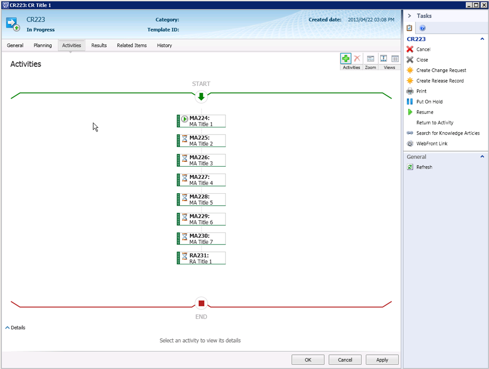Click the Print task in Tasks pane
Screen dimensions: 489x369
click(x=421, y=91)
